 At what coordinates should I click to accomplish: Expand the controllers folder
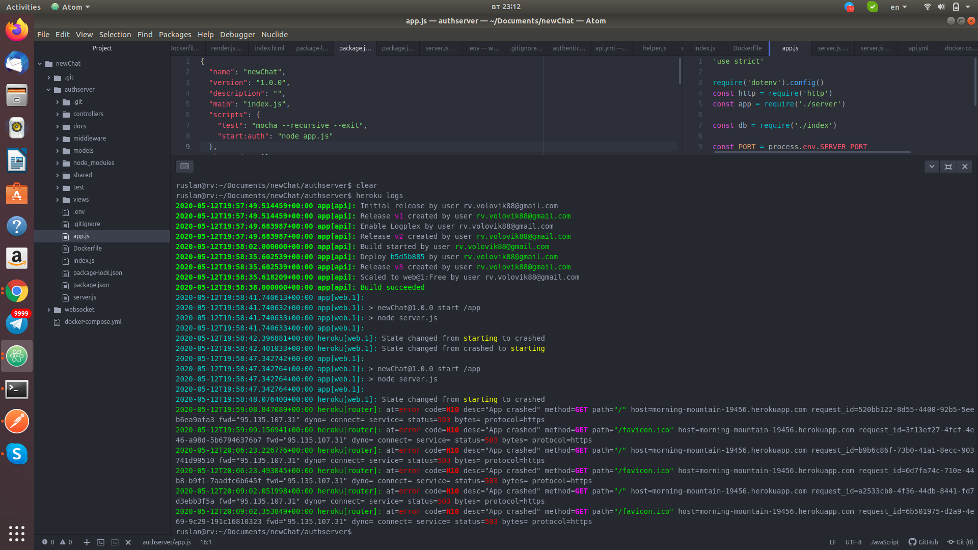(x=57, y=114)
